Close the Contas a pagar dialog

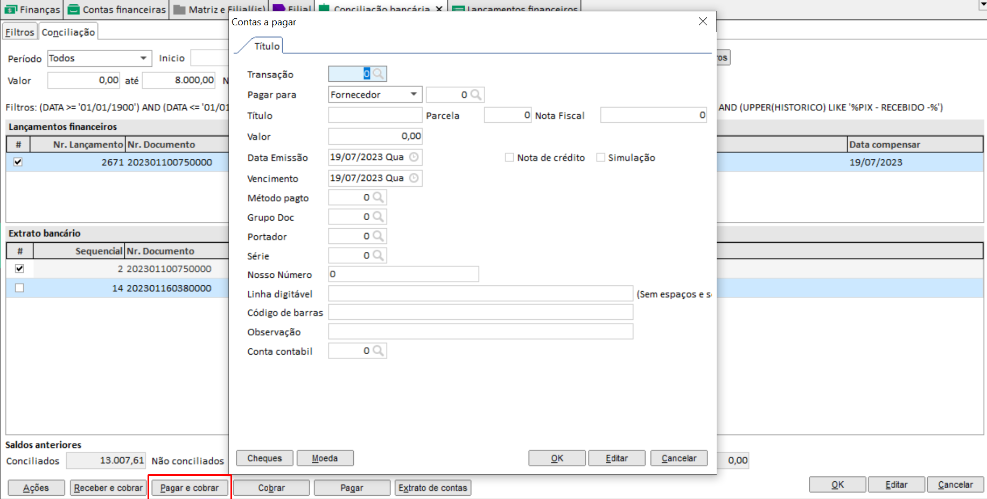coord(703,22)
